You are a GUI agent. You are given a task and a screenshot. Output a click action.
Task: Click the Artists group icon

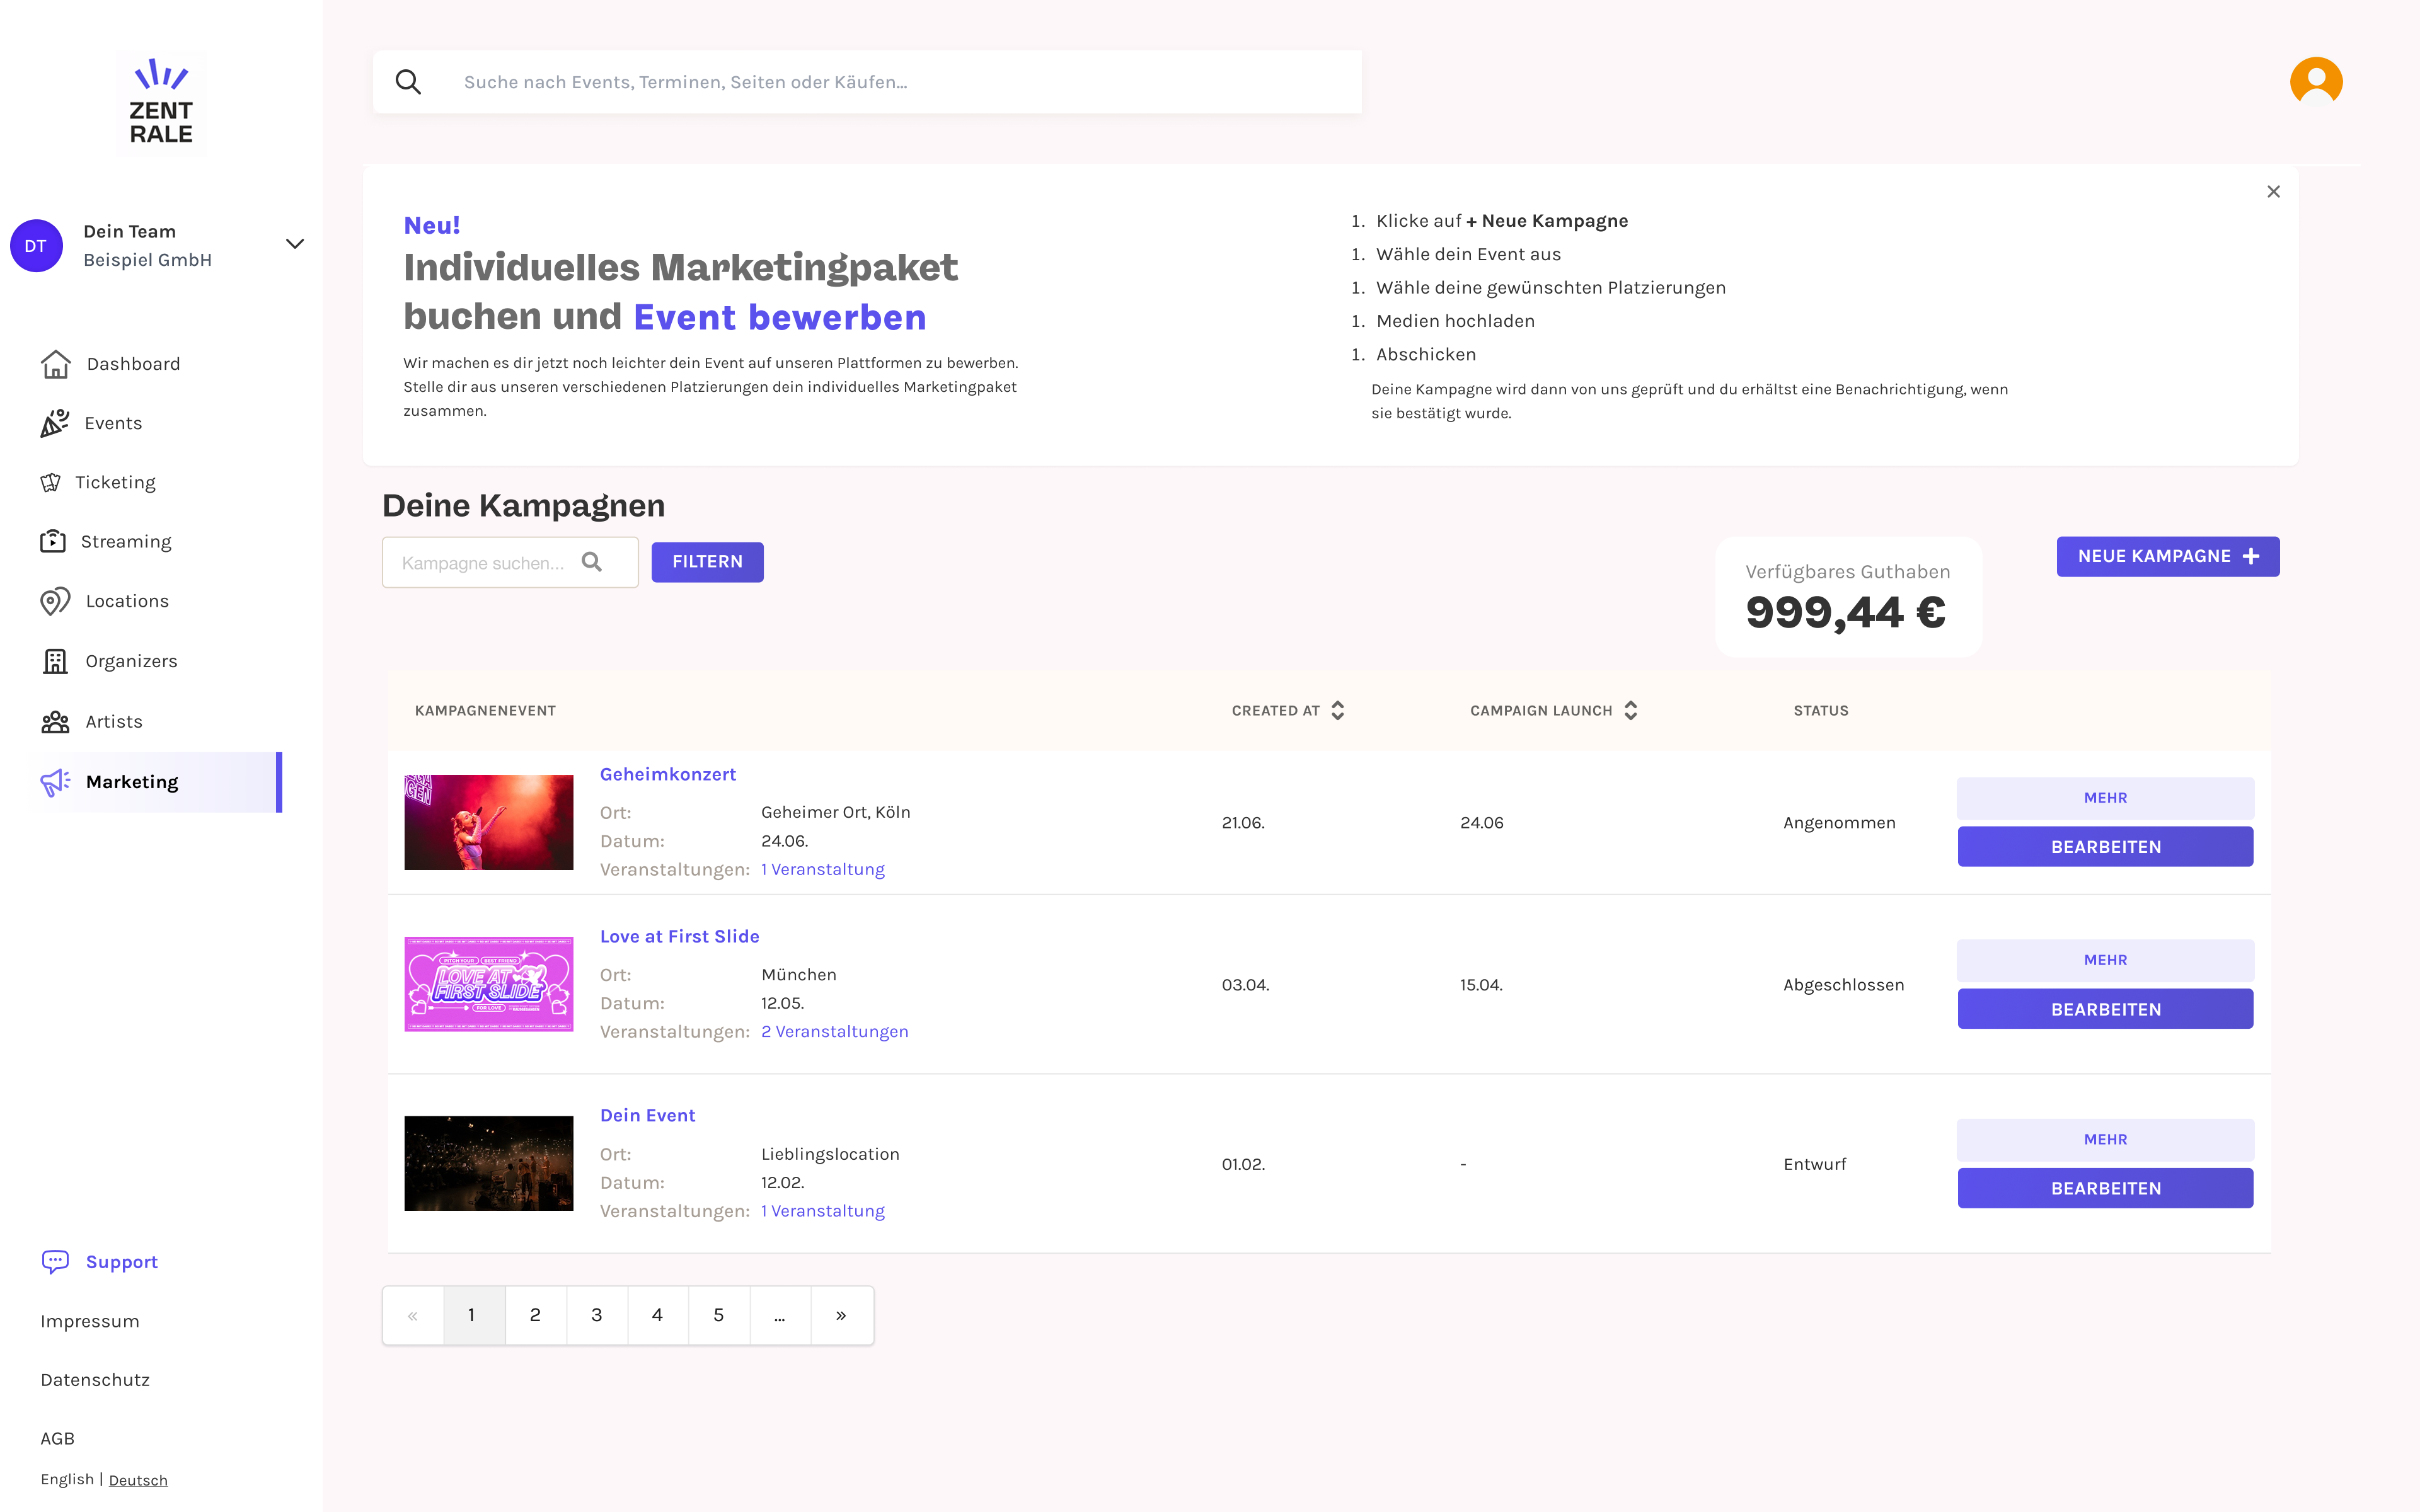[55, 722]
